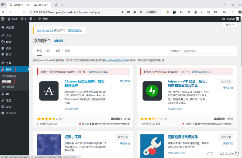Open favorites star icon in toolbar
Viewport: 242px width, 158px height.
pos(189,12)
